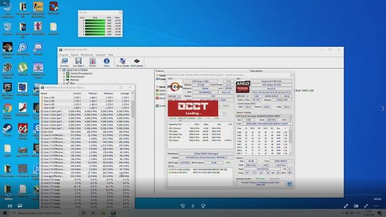Viewport: 386px width, 217px height.
Task: Open the Help menu in HWiNFO
Action: 110,55
